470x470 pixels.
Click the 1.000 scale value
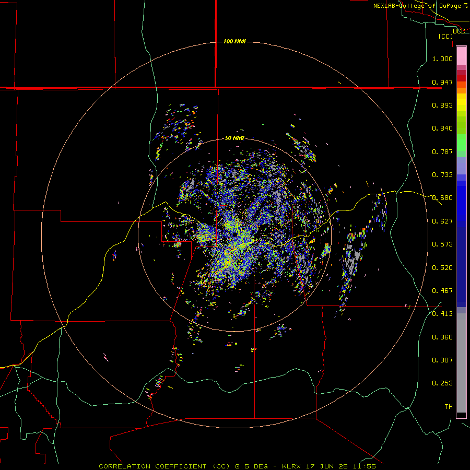coord(442,58)
